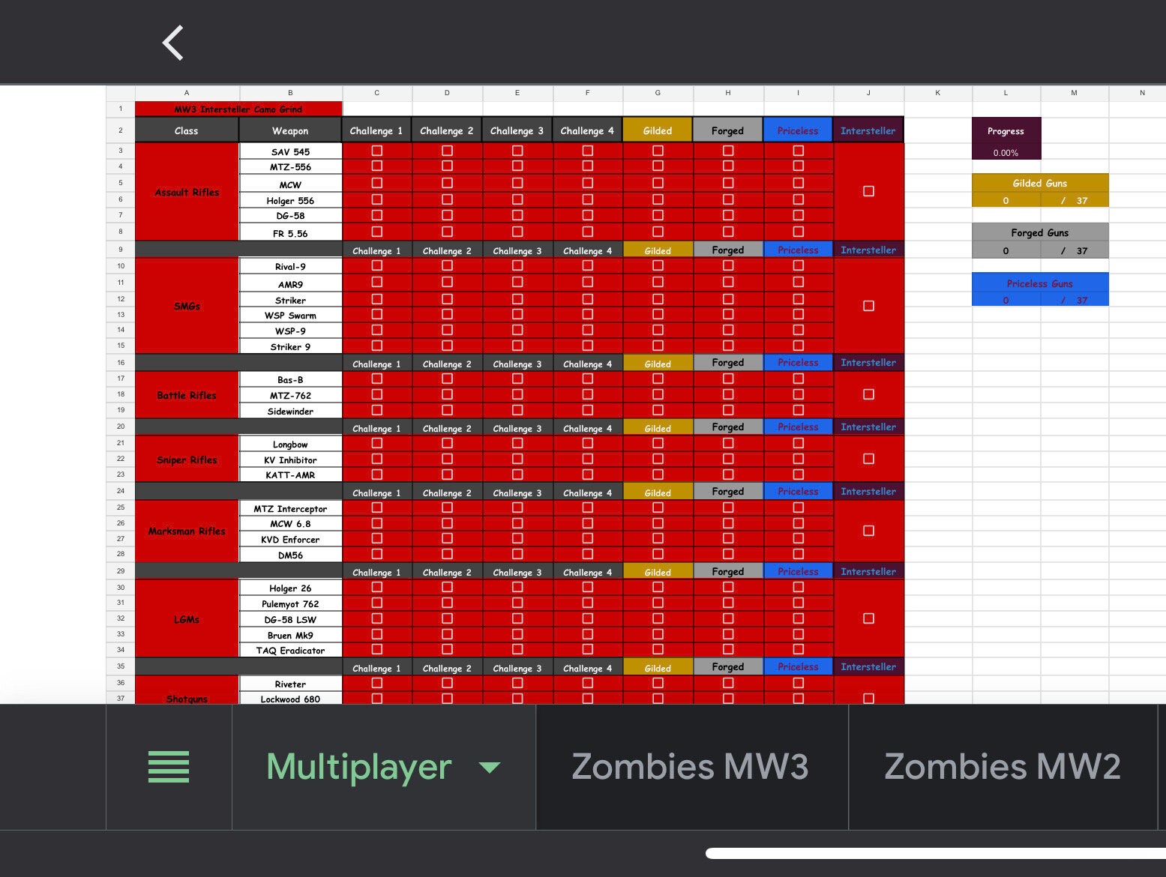This screenshot has height=877, width=1166.
Task: Select column header C
Action: (x=377, y=93)
